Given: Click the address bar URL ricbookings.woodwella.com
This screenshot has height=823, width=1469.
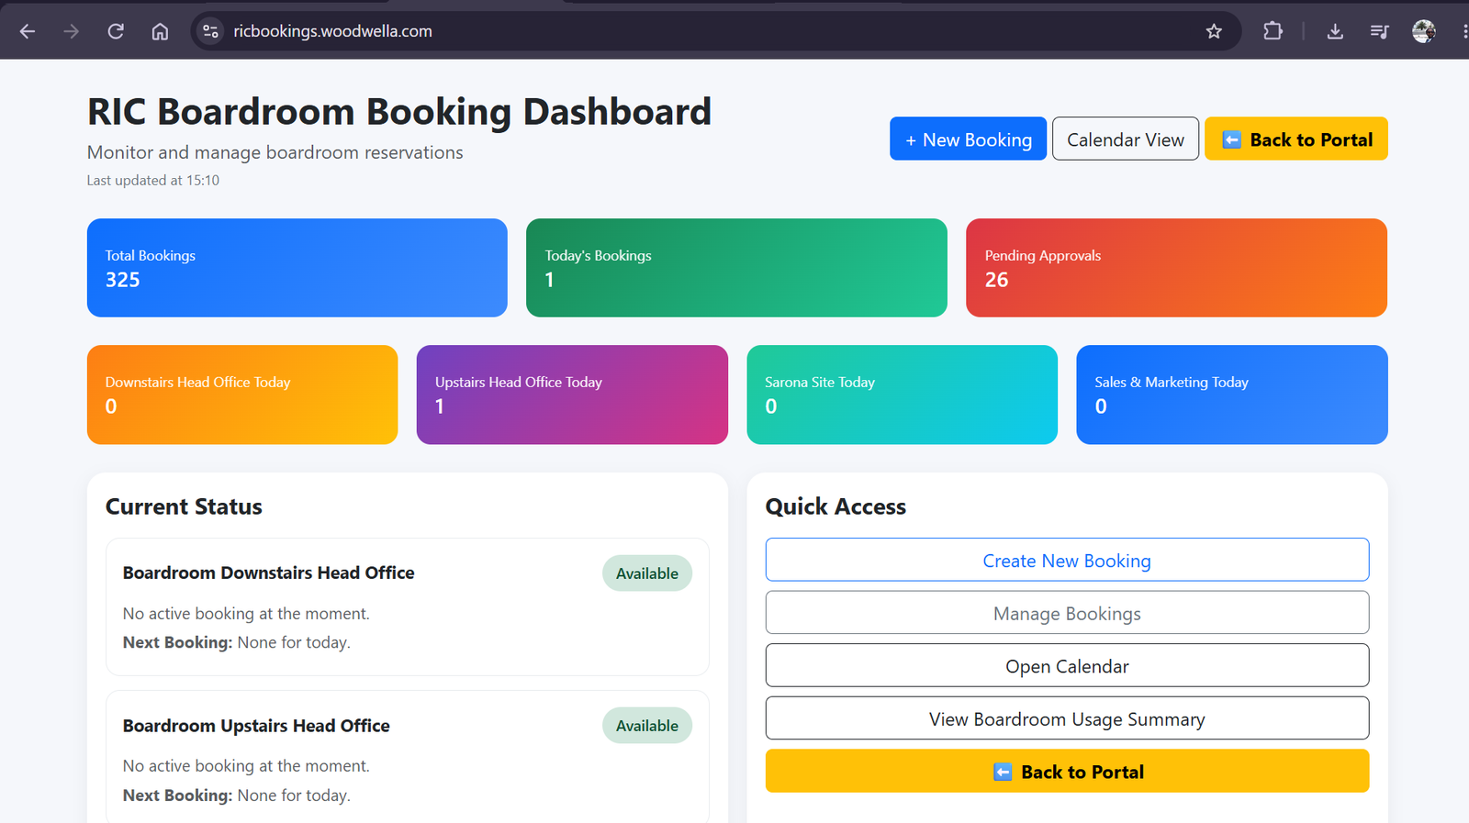Looking at the screenshot, I should 332,31.
